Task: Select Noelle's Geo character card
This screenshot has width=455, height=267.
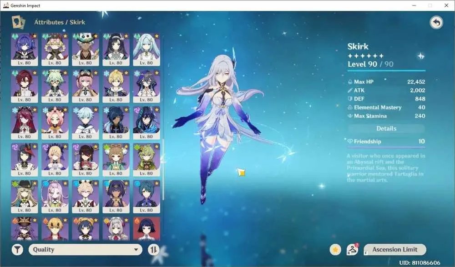Action: point(116,229)
